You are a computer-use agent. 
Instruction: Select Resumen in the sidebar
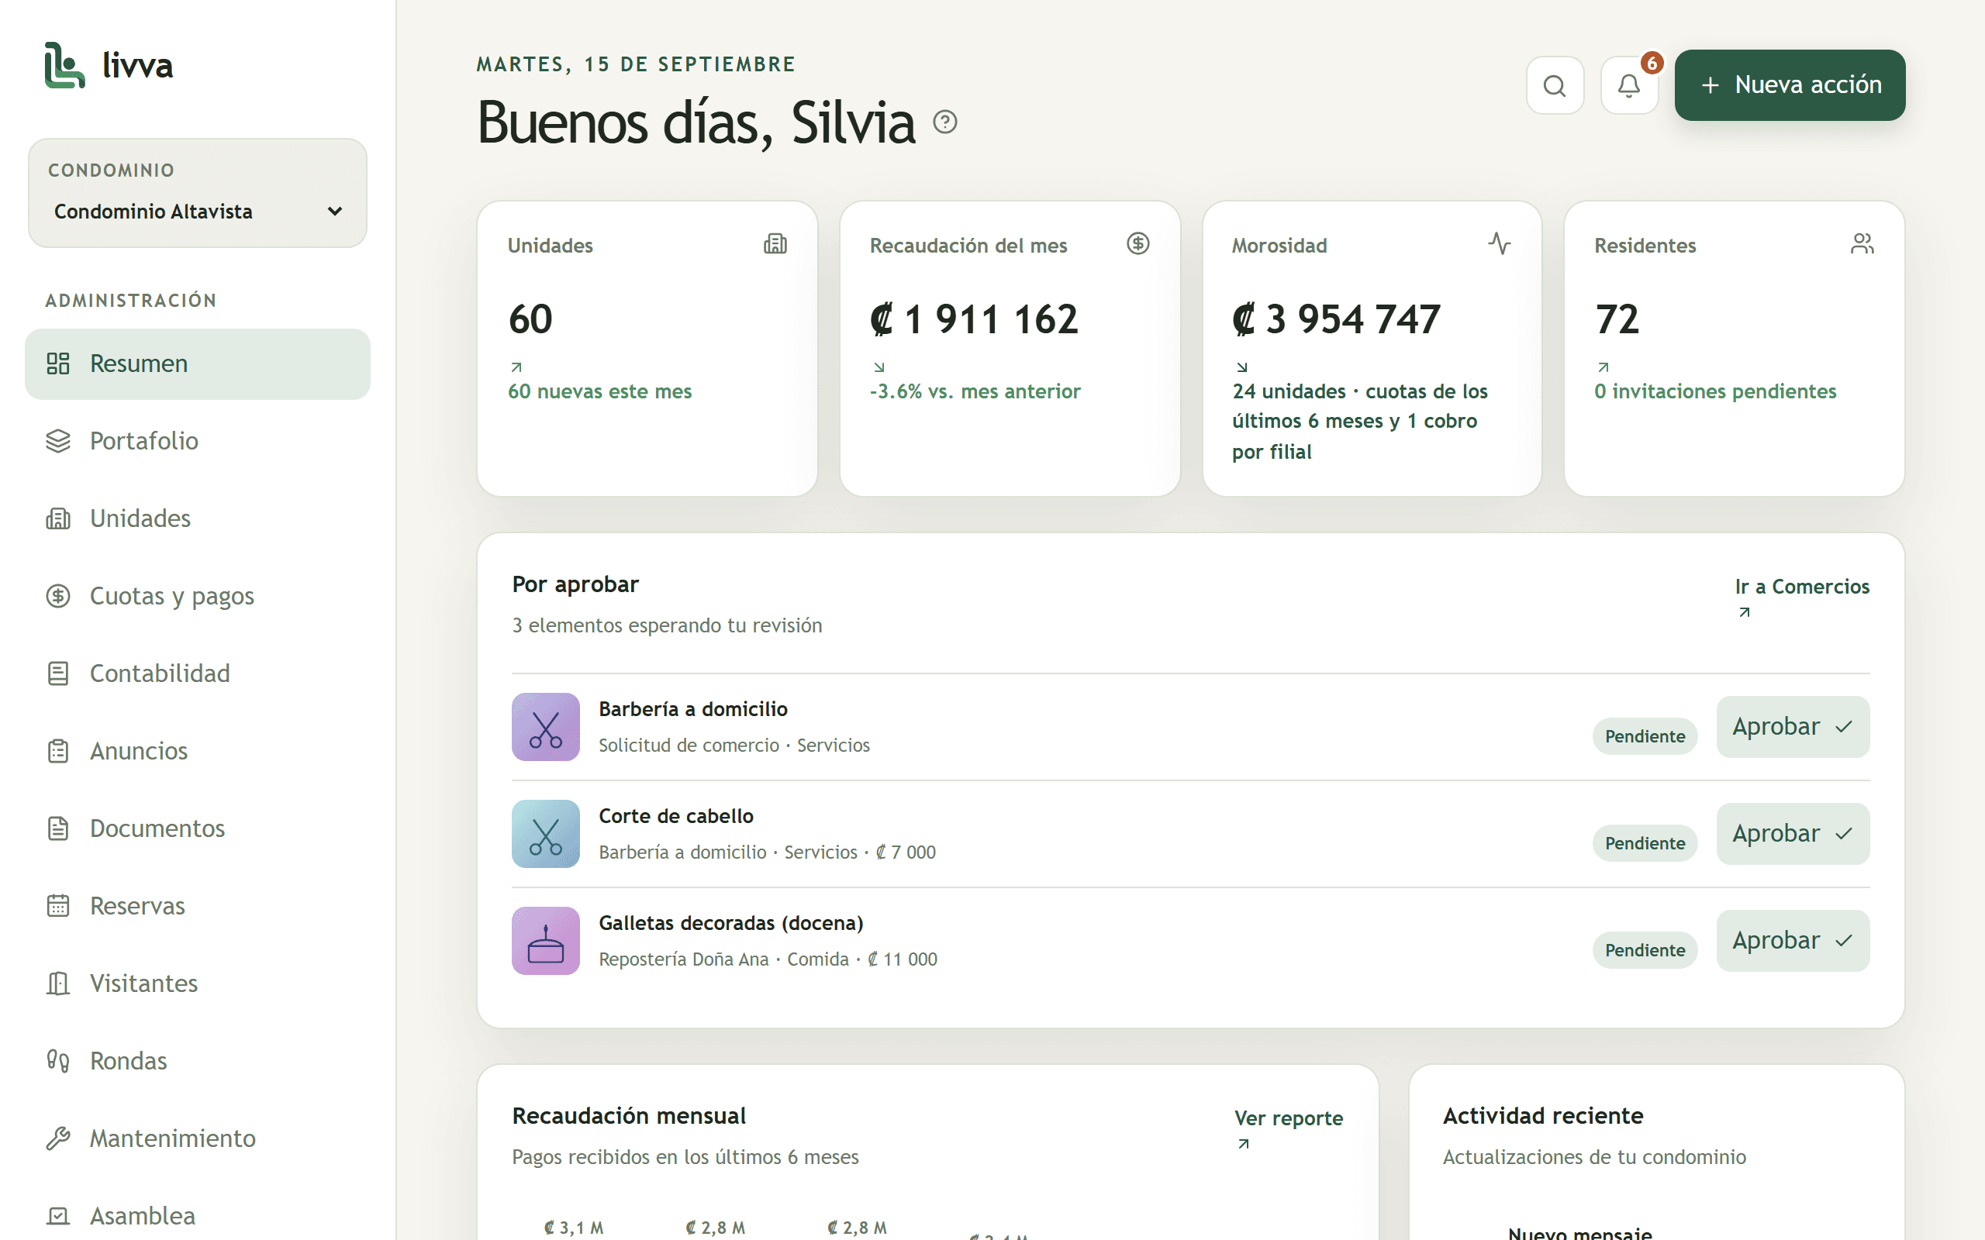[198, 364]
